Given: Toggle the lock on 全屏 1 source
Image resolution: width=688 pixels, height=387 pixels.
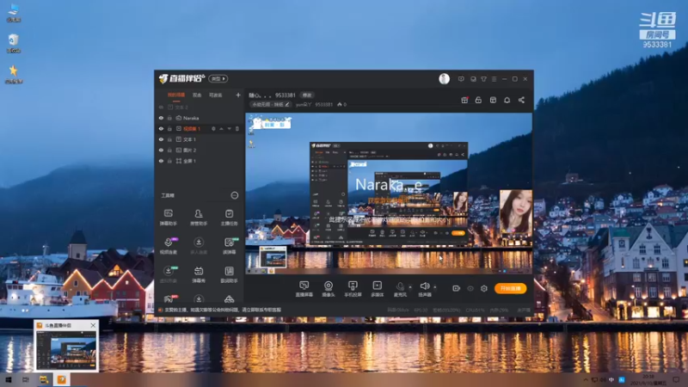Looking at the screenshot, I should [x=169, y=161].
